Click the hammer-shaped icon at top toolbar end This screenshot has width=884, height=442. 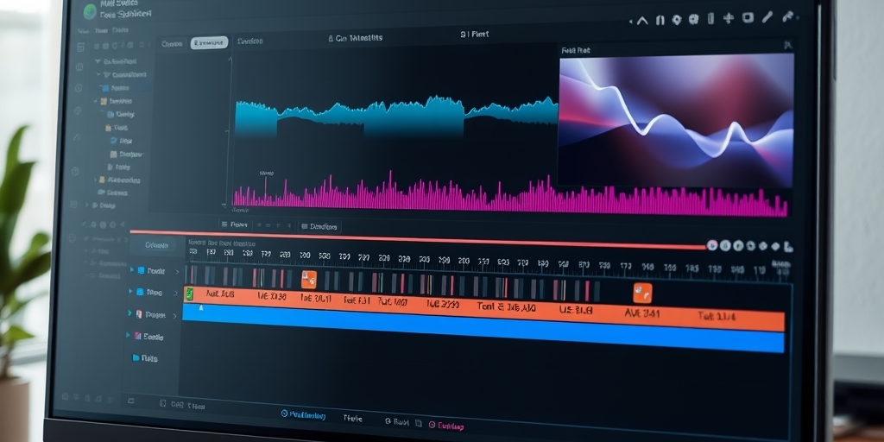point(787,17)
